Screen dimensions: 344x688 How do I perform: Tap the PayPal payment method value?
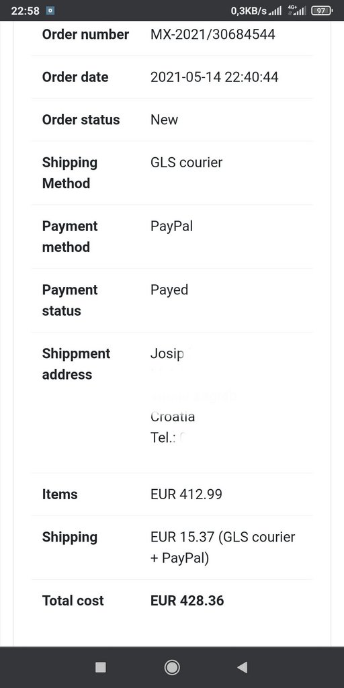171,226
